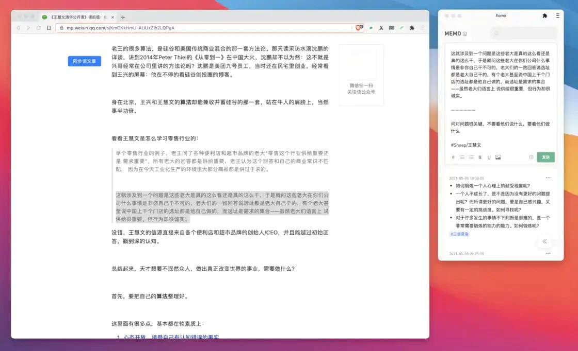Click the 总结起来 paragraph in the article
578x351 pixels.
click(203, 269)
